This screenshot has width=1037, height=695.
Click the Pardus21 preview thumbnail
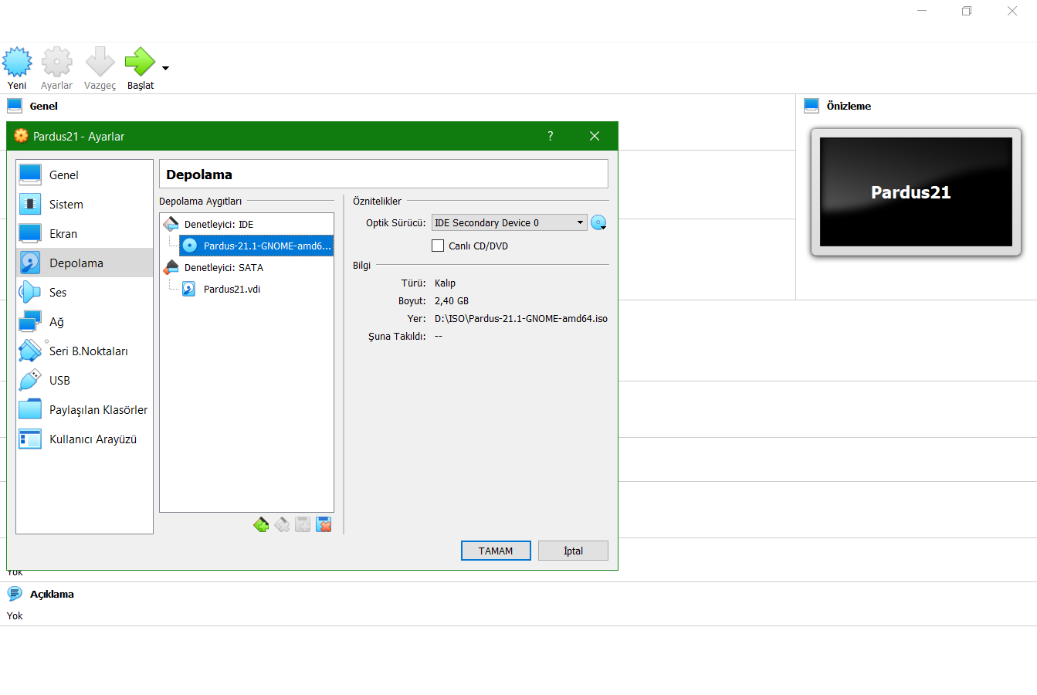point(916,192)
